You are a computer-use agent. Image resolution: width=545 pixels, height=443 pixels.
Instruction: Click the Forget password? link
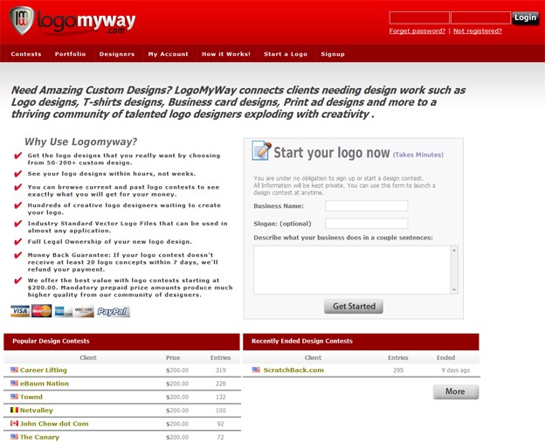[417, 31]
